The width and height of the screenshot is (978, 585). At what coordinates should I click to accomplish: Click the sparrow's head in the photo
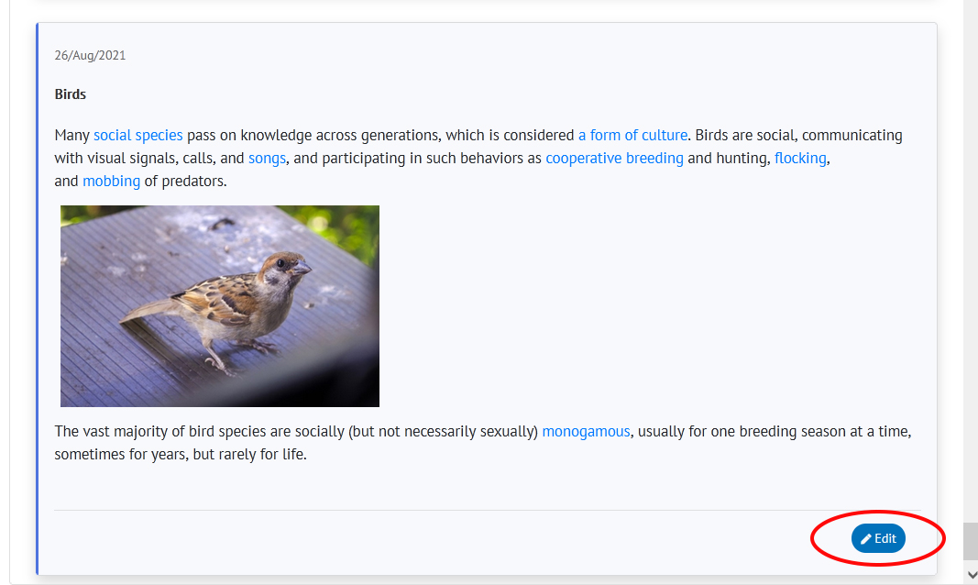pyautogui.click(x=285, y=269)
